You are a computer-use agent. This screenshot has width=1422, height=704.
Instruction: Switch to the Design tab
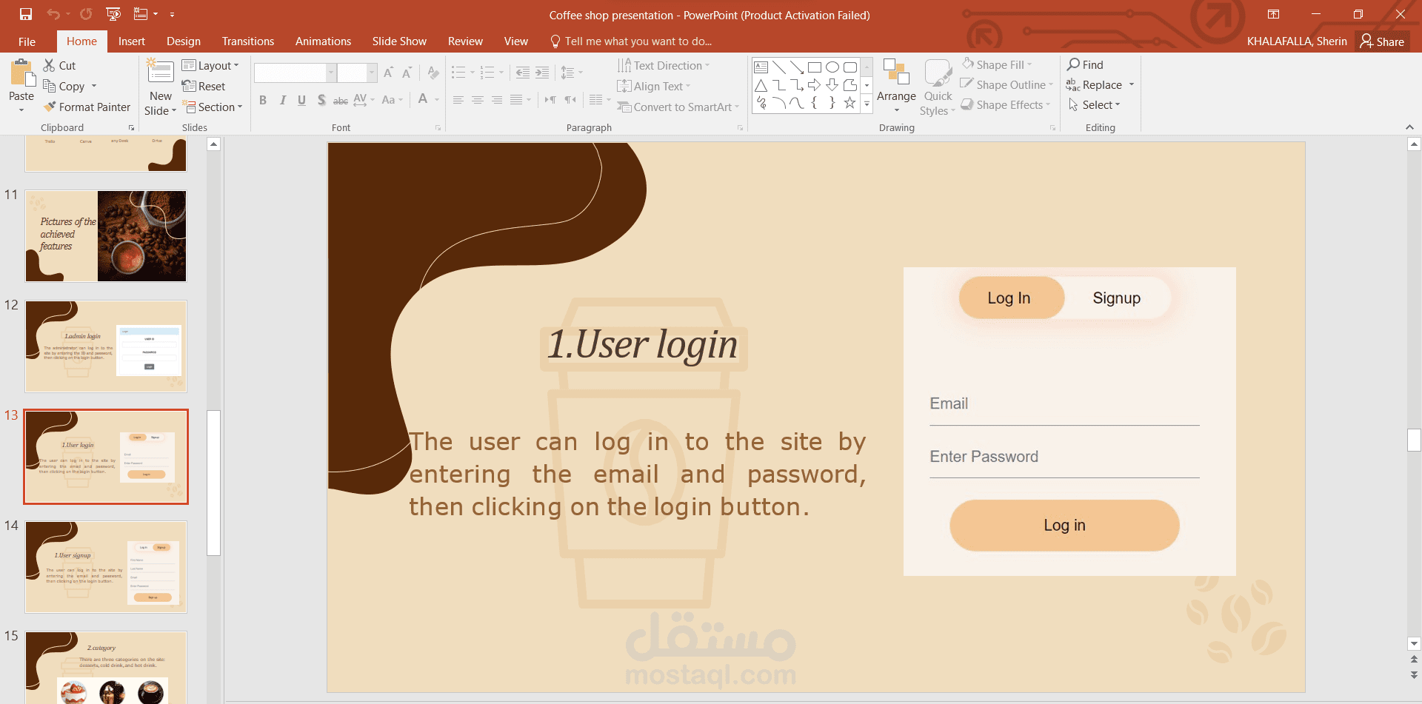tap(184, 41)
